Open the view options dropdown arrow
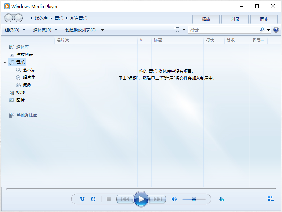The image size is (282, 212). tap(184, 30)
